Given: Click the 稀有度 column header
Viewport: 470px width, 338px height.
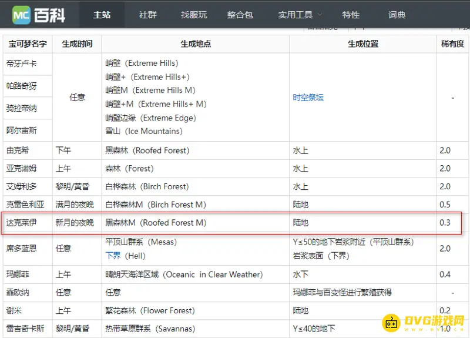Looking at the screenshot, I should (x=452, y=44).
